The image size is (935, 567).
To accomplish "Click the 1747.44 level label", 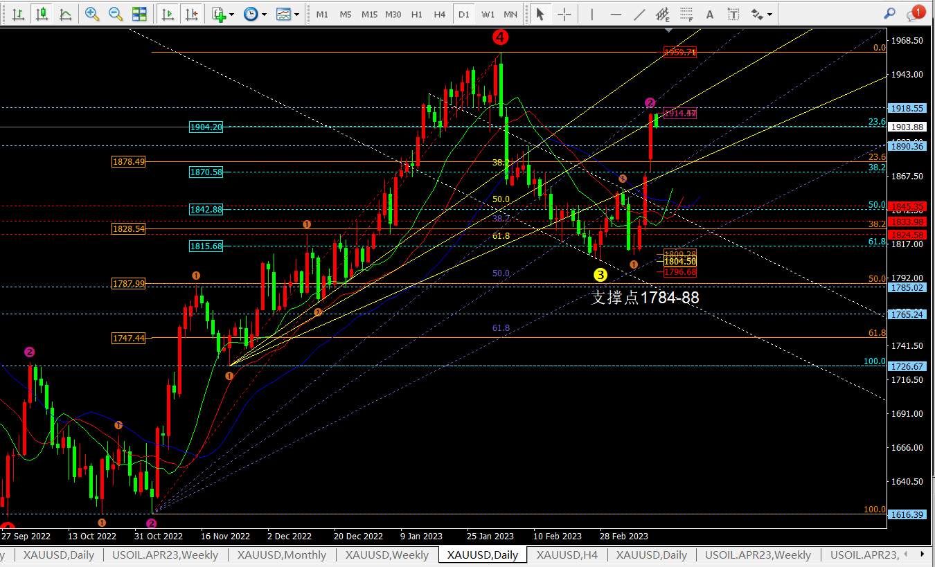I will click(x=129, y=339).
